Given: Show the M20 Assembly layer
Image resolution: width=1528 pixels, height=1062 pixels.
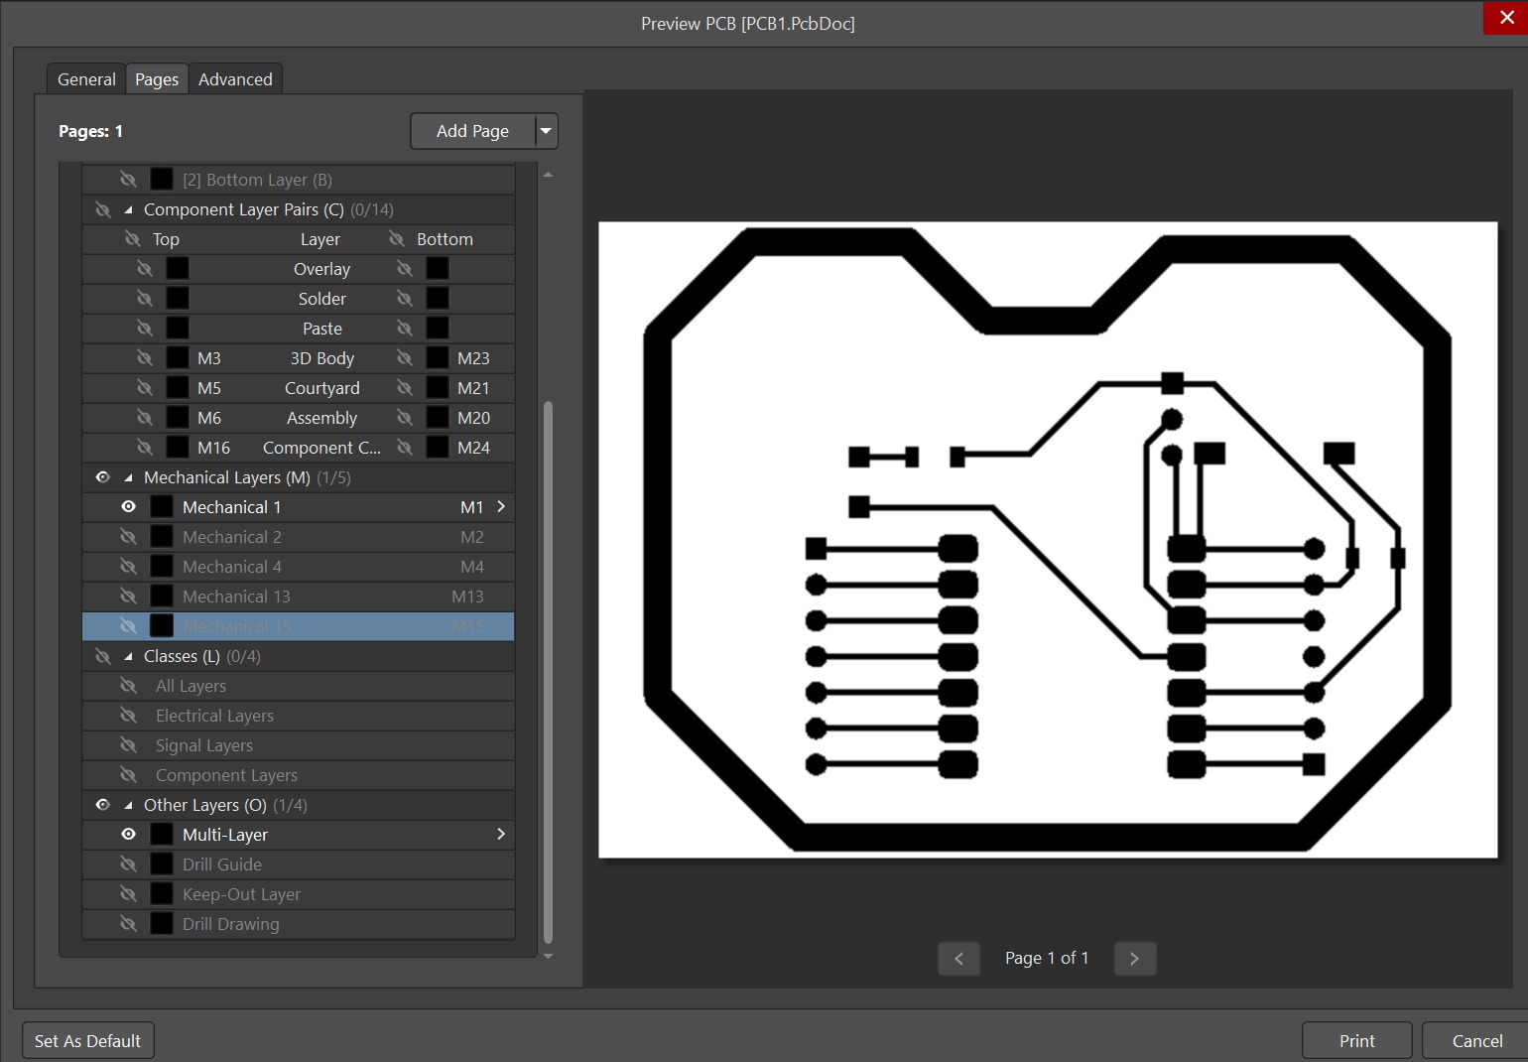Looking at the screenshot, I should pos(404,418).
